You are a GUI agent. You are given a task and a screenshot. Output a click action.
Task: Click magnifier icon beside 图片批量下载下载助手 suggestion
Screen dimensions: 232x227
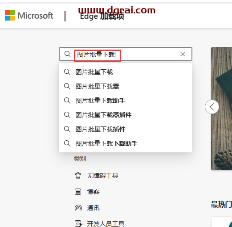click(67, 143)
